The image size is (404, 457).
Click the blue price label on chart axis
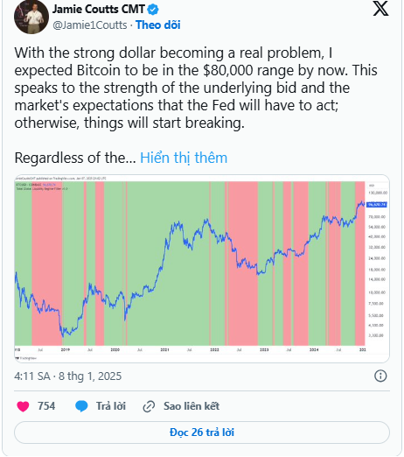pyautogui.click(x=377, y=205)
